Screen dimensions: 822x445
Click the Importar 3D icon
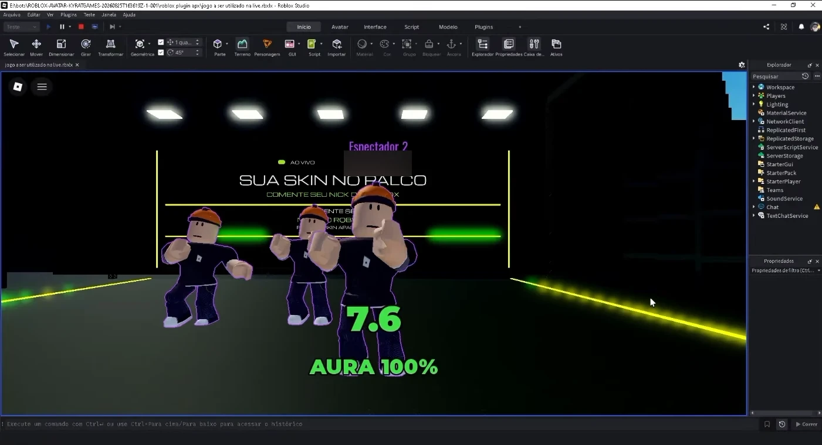coord(337,44)
